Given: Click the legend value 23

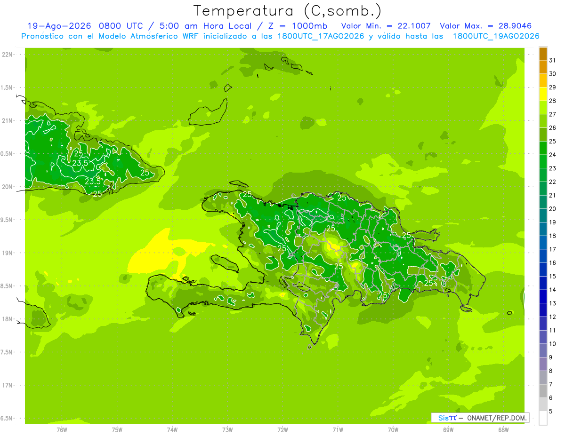Looking at the screenshot, I should click(553, 168).
